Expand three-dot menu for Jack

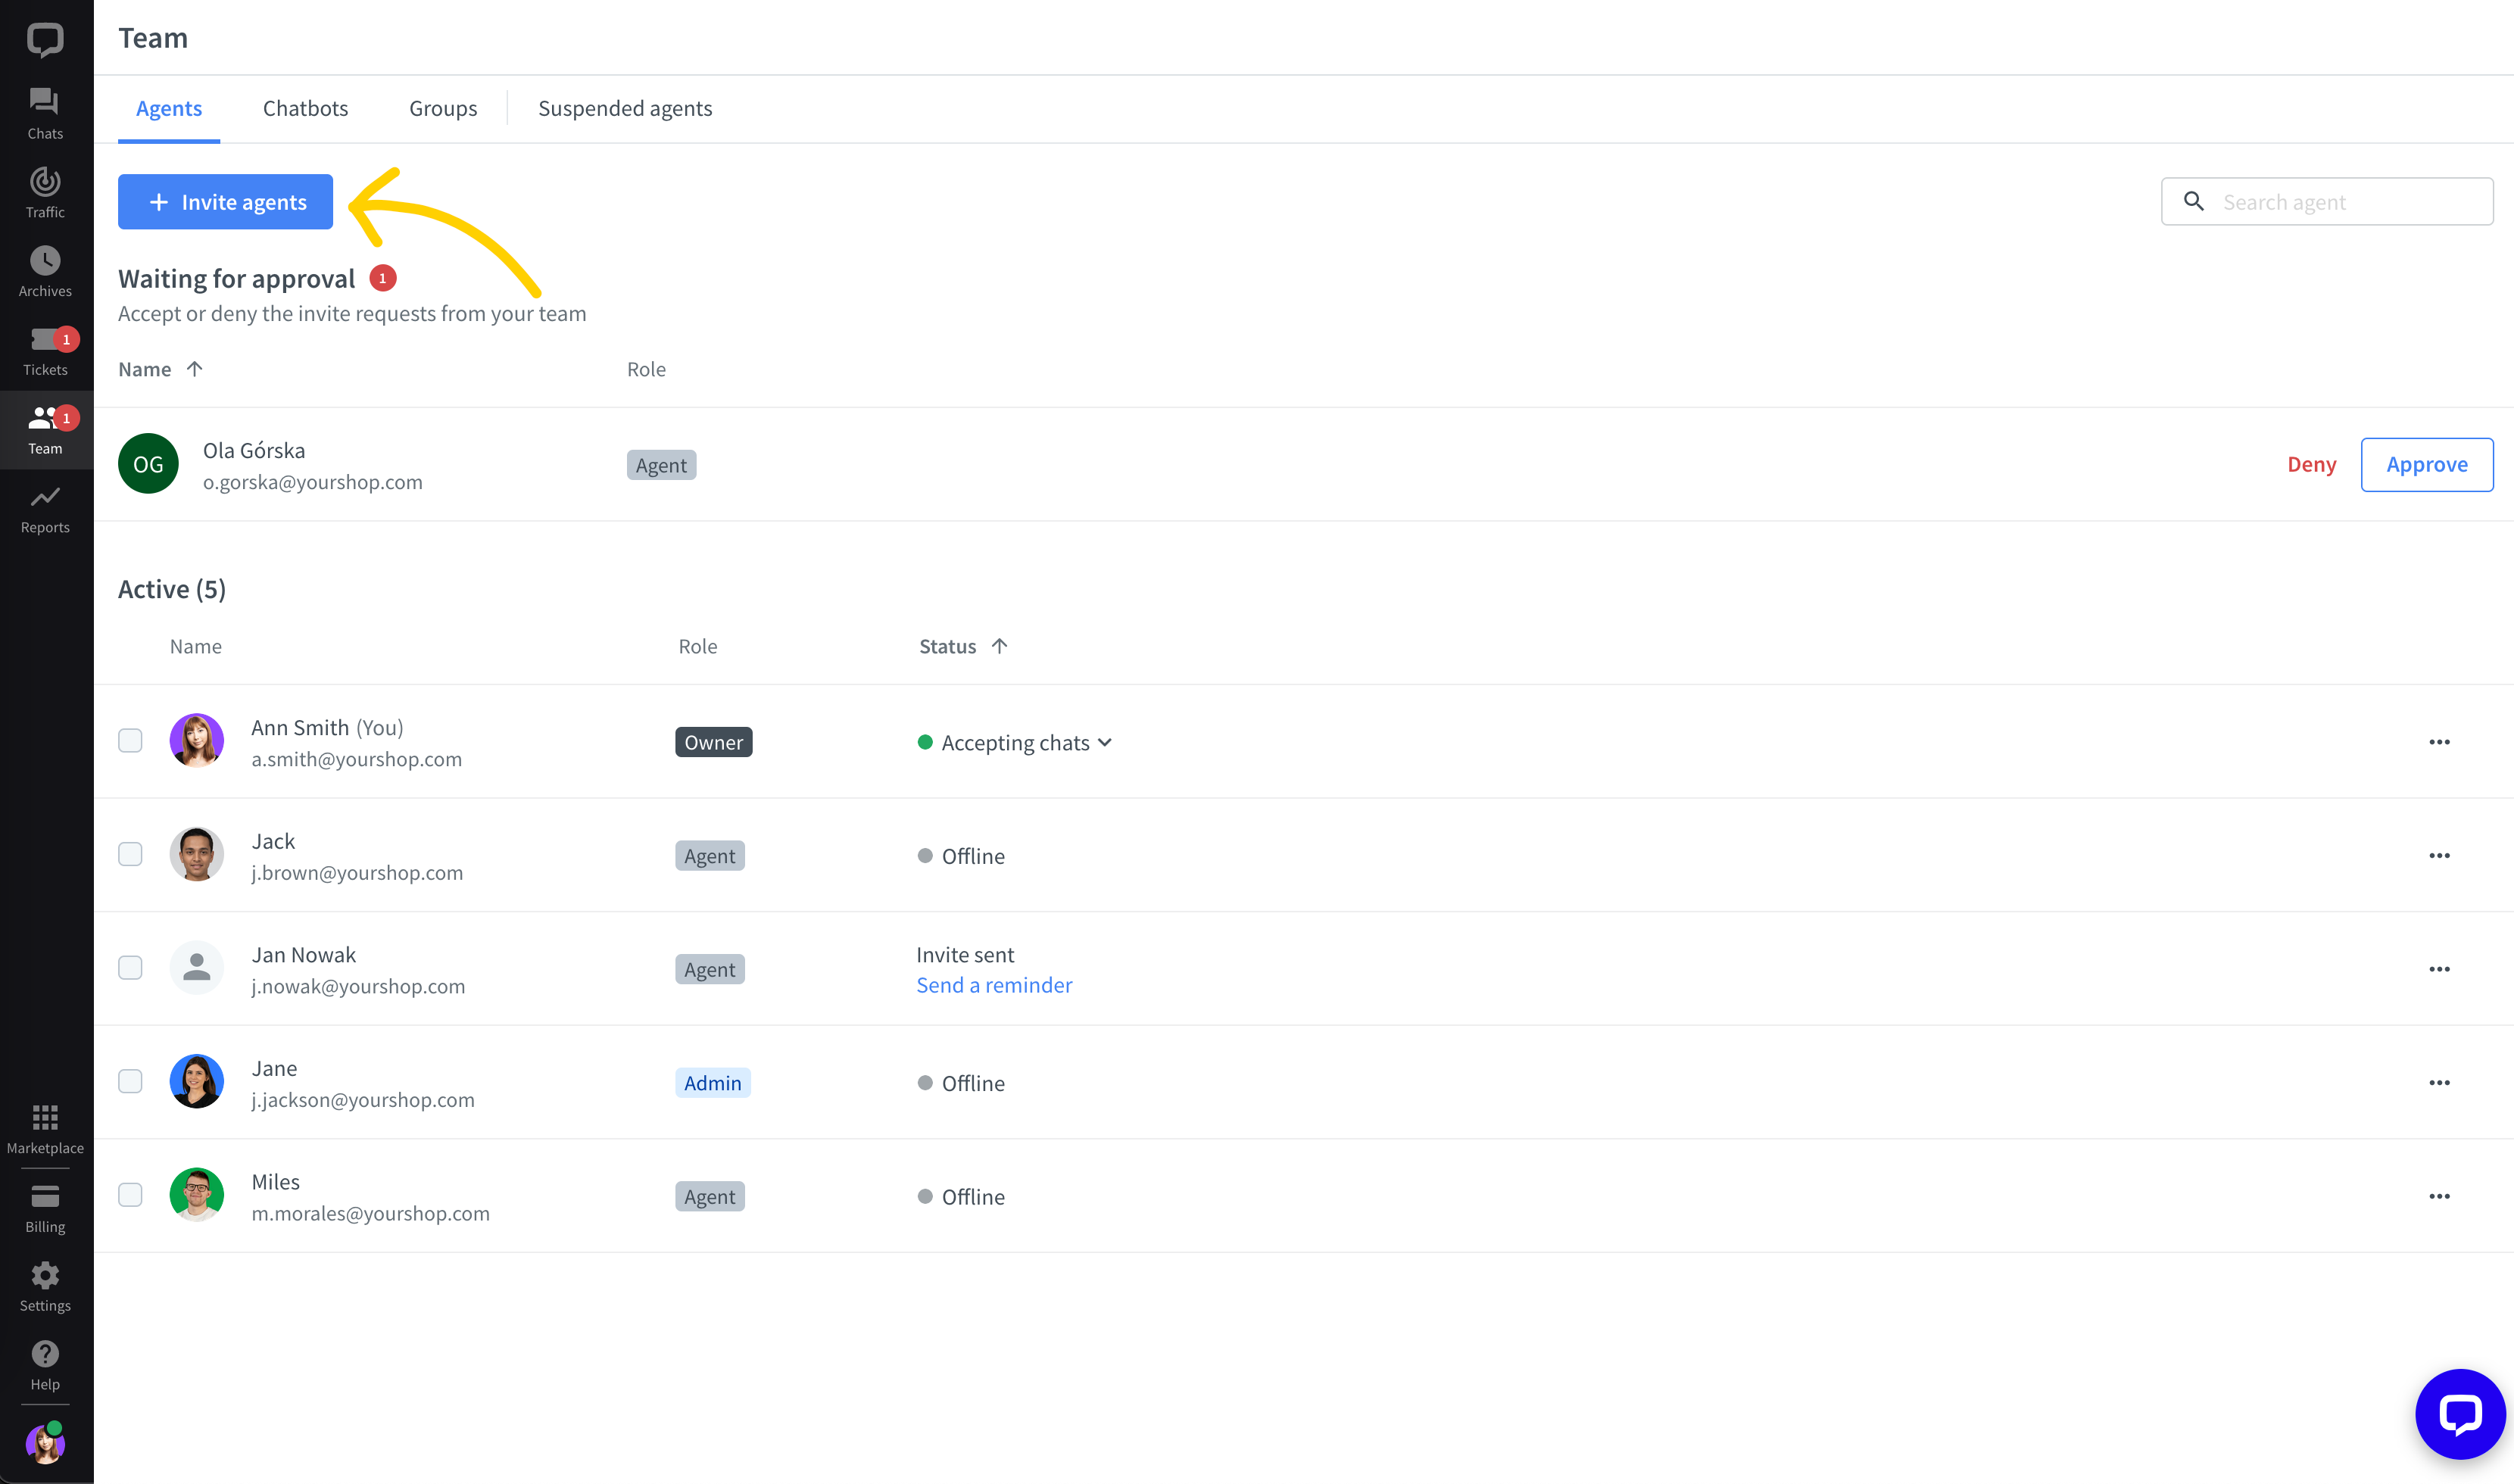(x=2440, y=855)
